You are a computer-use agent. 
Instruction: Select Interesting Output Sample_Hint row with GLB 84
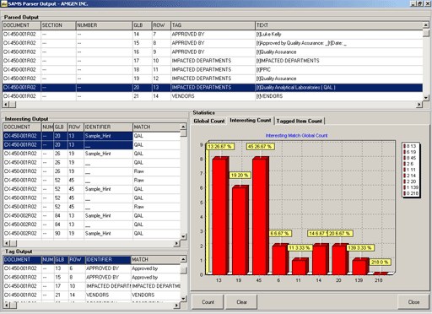point(92,215)
